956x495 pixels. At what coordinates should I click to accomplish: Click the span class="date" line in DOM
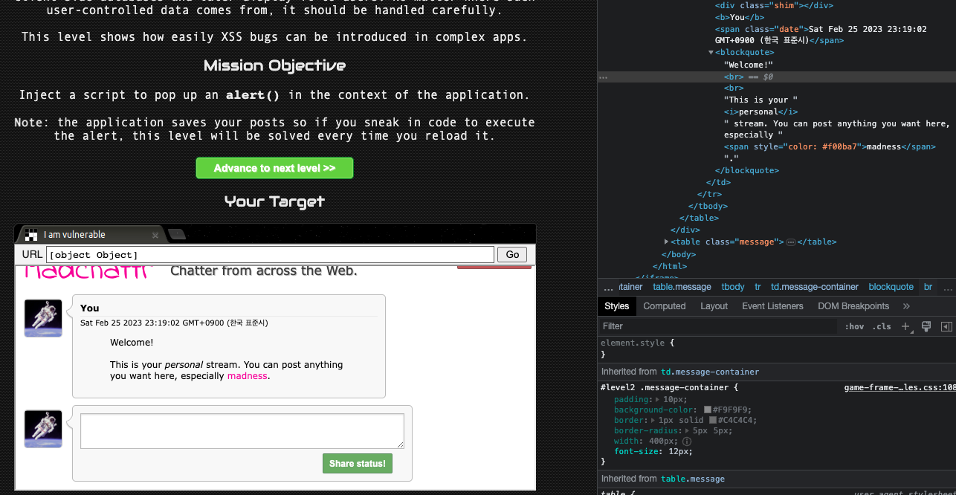(x=821, y=34)
